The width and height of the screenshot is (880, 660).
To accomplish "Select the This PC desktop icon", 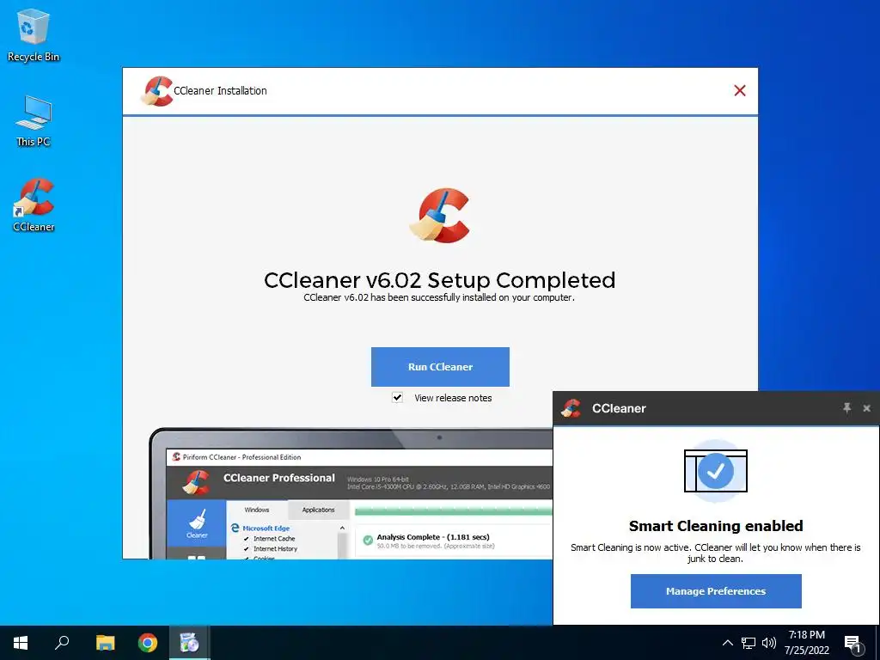I will point(34,120).
